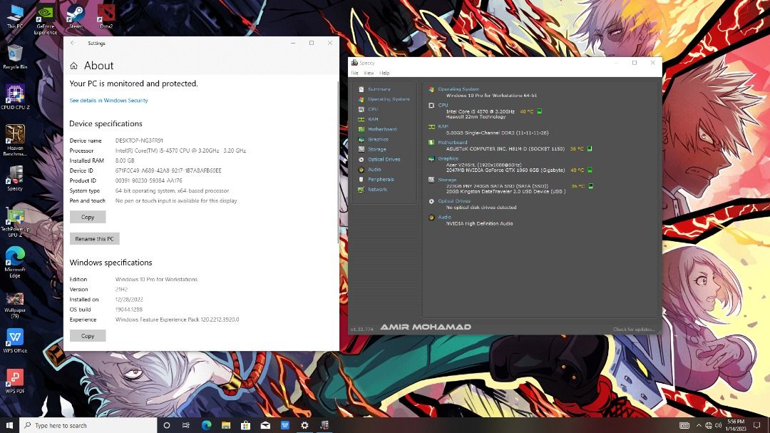Open the notification center
770x433 pixels.
pos(757,425)
